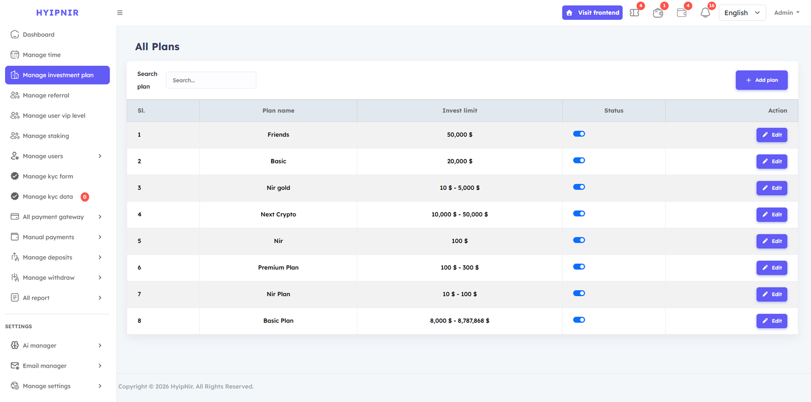Screen dimensions: 811x402
Task: Click the Dashboard icon in sidebar
Action: point(15,34)
